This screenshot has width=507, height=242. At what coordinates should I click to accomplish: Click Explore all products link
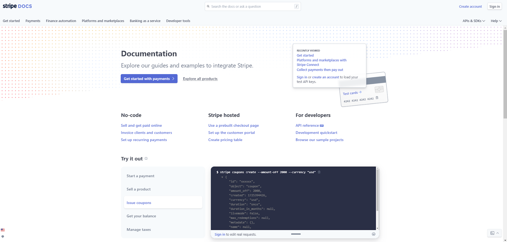tap(200, 79)
